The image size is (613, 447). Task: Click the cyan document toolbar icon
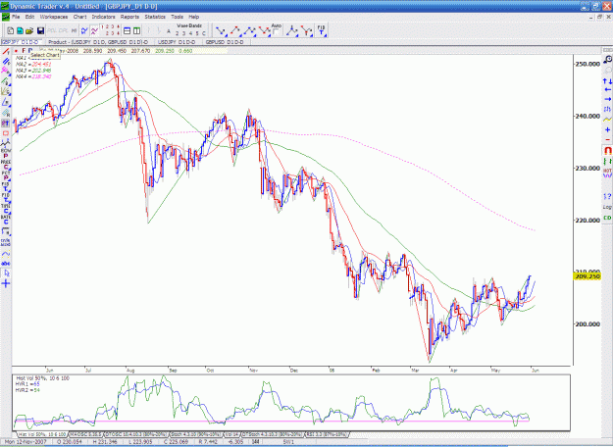(x=20, y=30)
